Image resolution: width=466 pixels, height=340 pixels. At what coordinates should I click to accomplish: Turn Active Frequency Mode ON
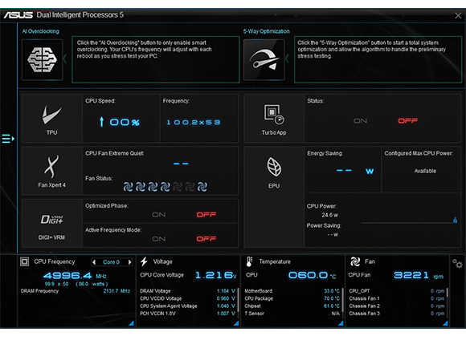point(159,239)
